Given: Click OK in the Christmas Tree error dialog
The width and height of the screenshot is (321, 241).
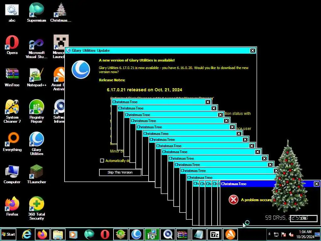Looking at the screenshot, I should click(303, 218).
